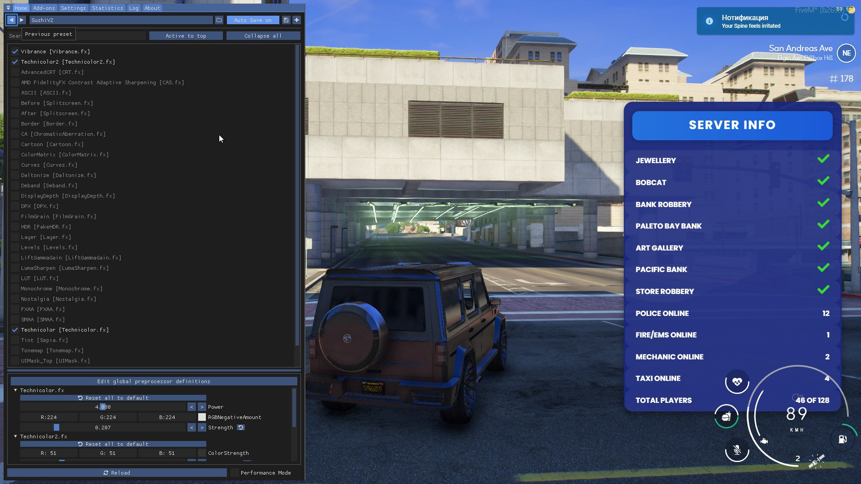Open the About tab
Viewport: 861px width, 484px height.
(152, 8)
